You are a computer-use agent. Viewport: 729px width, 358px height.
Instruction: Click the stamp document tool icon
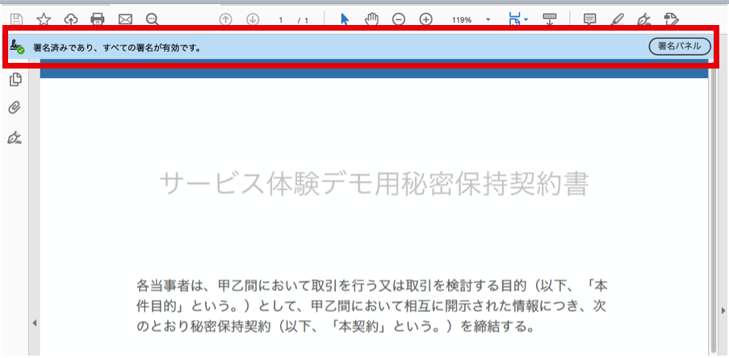tap(672, 19)
